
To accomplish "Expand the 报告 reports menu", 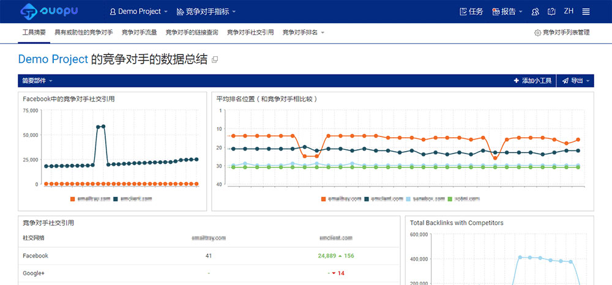I will click(x=507, y=12).
